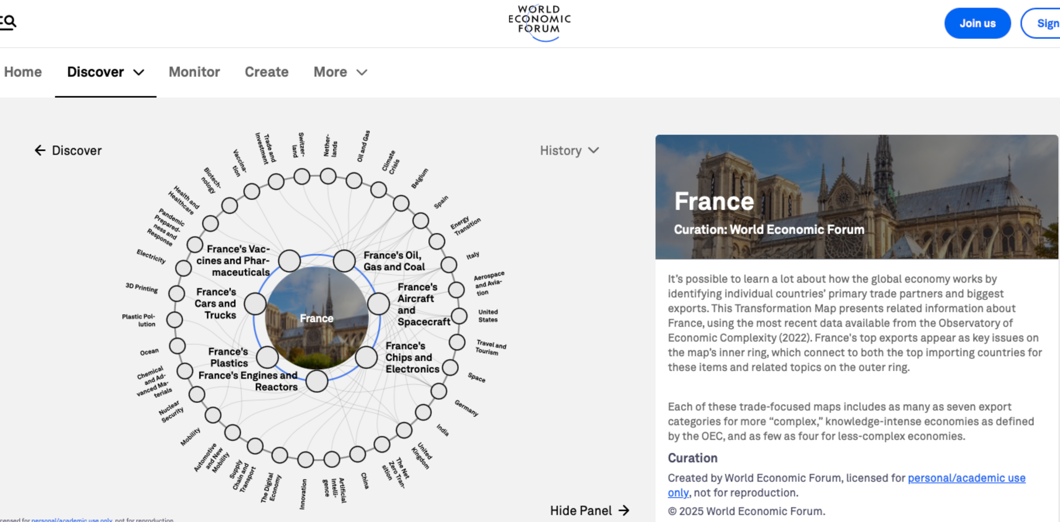Open the History dropdown

[x=570, y=151]
